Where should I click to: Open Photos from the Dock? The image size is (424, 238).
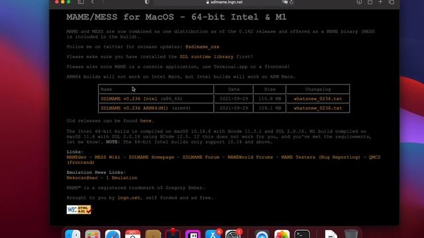tap(282, 234)
